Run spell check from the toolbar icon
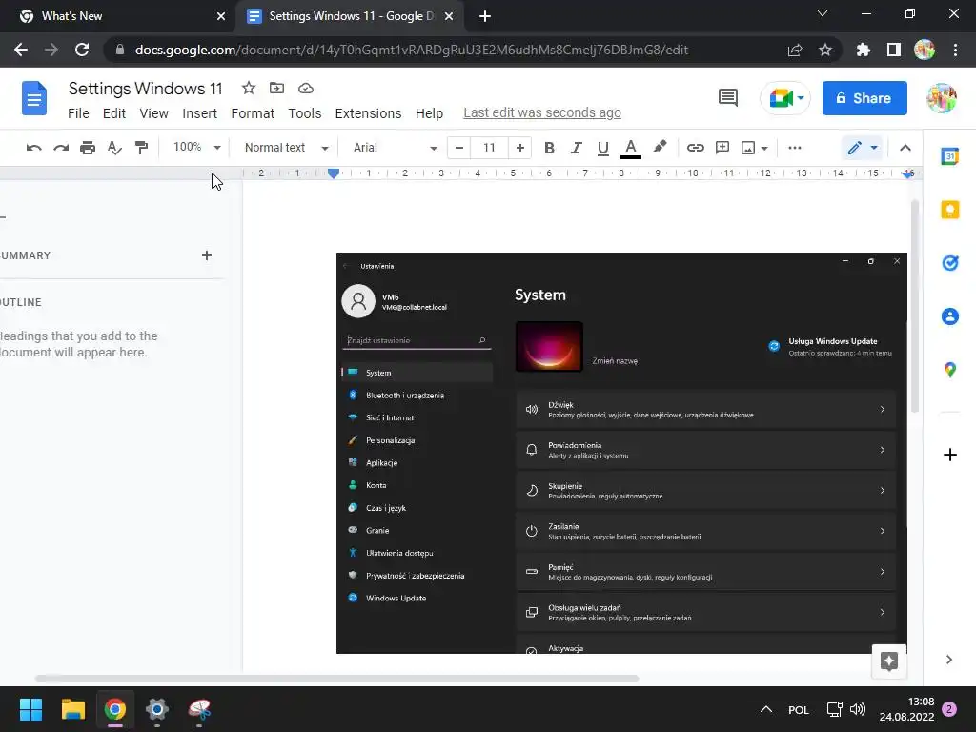The image size is (976, 732). (x=114, y=148)
